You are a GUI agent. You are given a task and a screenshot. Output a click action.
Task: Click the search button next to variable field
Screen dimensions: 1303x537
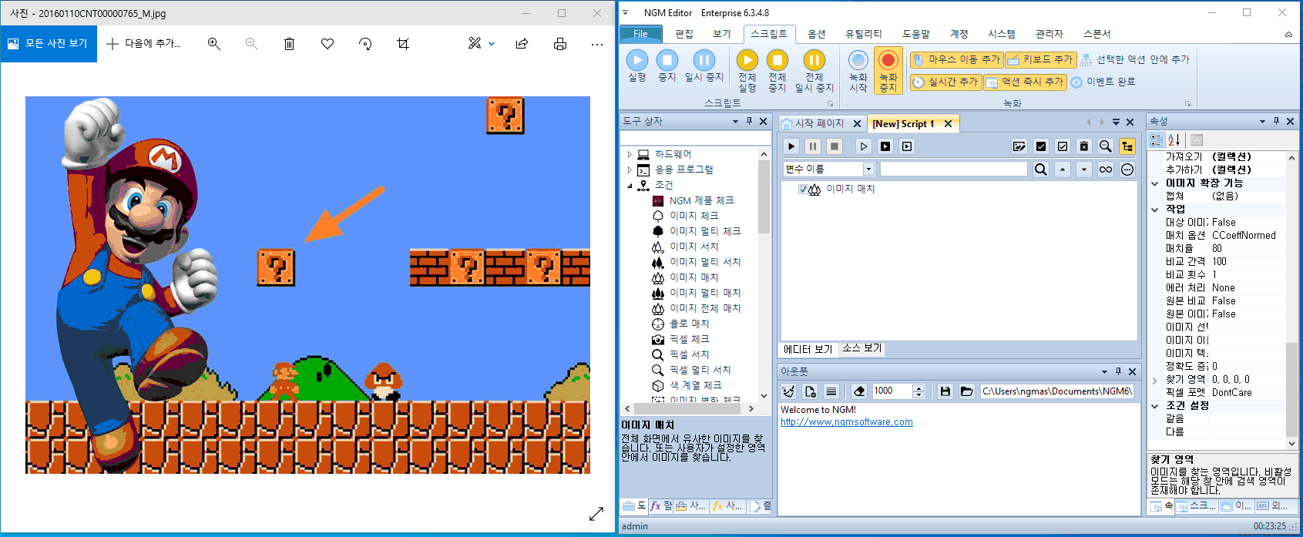(1041, 169)
